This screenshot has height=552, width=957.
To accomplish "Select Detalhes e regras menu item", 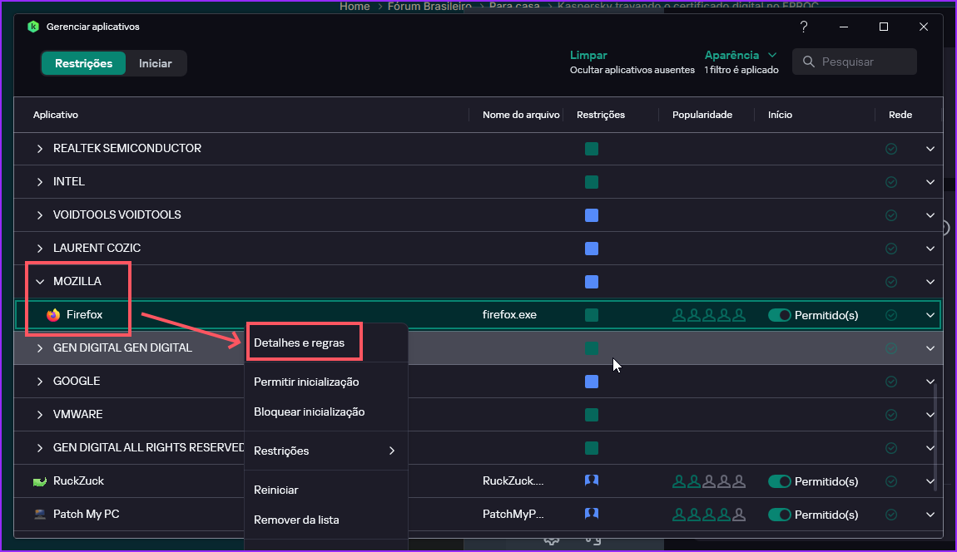I will (x=299, y=343).
